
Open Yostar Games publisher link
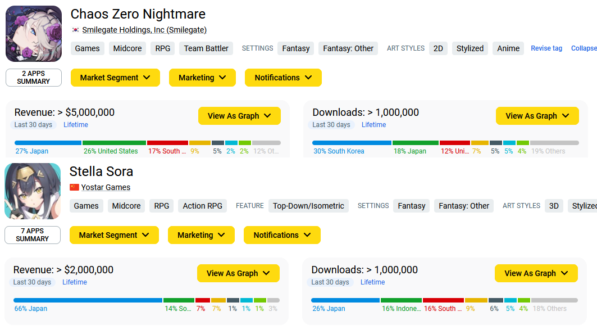(x=106, y=187)
